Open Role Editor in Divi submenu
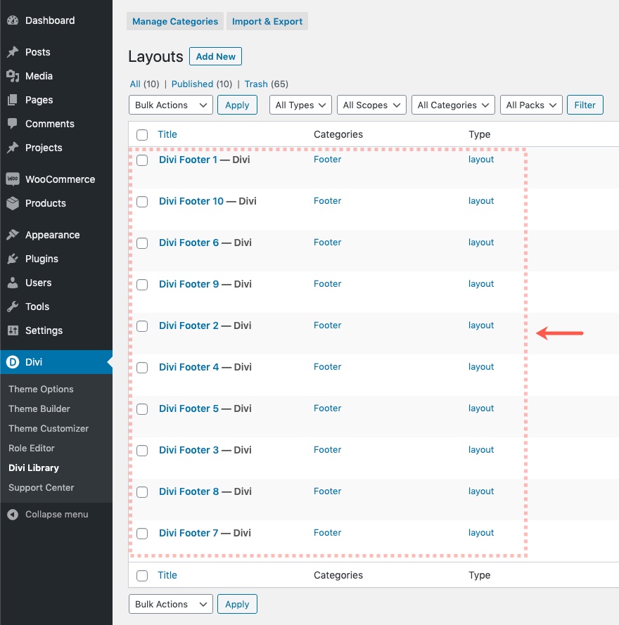Viewport: 619px width, 625px height. point(32,448)
